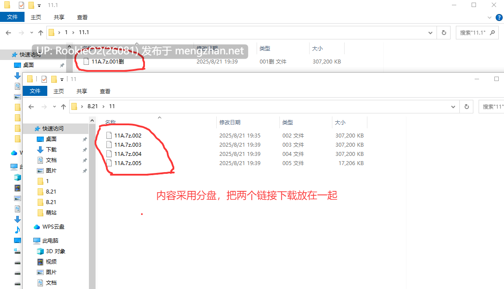Screen dimensions: 504x289
Task: Open help in the 11.1 window
Action: click(499, 18)
